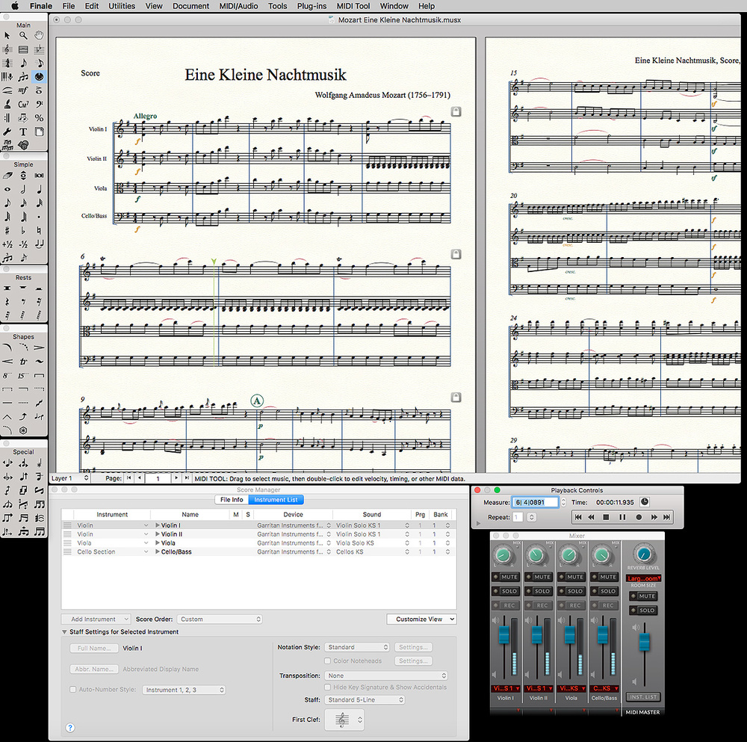
Task: Select the flat accidental in Simple palette
Action: [x=23, y=231]
